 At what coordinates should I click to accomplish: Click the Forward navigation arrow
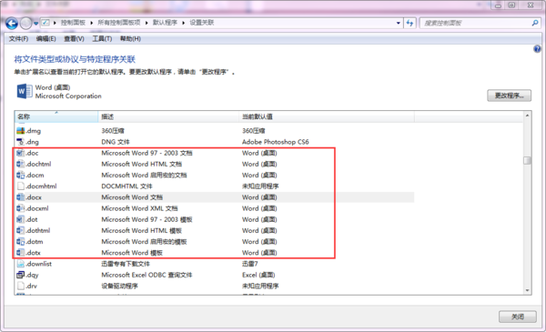[25, 24]
